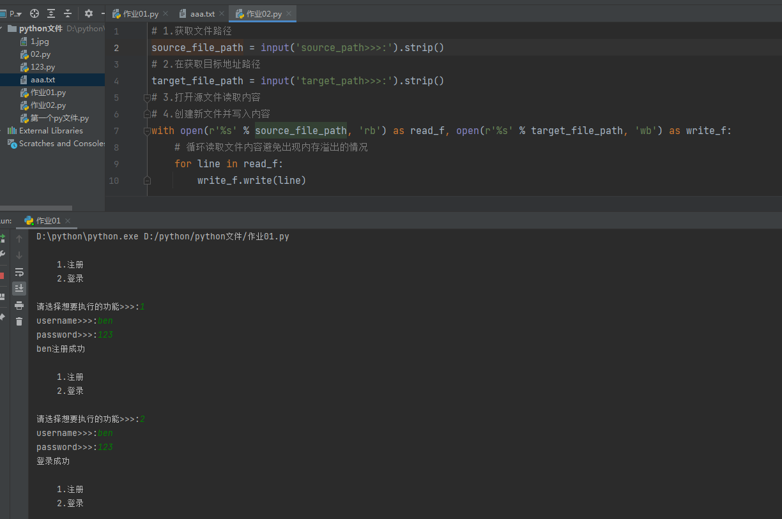Close the 作业01 Run tab
The image size is (782, 519).
tap(68, 221)
